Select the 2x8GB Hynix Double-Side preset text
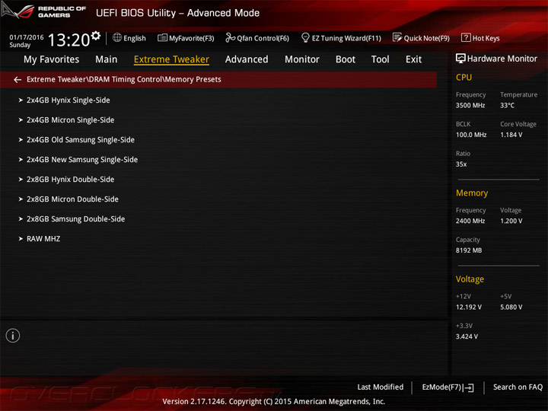Image resolution: width=548 pixels, height=411 pixels. pyautogui.click(x=70, y=180)
